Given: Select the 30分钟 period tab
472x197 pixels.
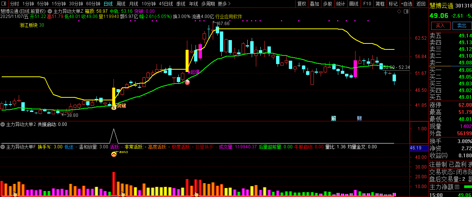Looking at the screenshot, I should pos(76,4).
